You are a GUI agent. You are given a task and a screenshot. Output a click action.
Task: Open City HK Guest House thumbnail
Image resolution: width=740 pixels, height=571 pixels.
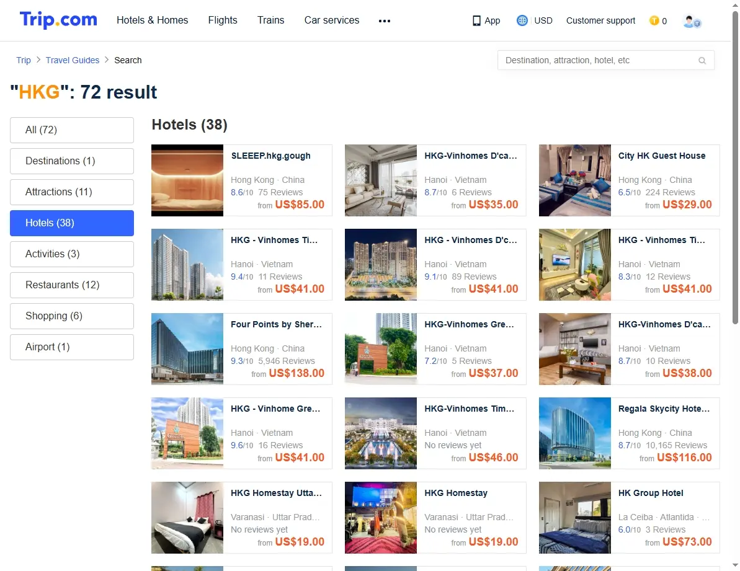(x=575, y=180)
